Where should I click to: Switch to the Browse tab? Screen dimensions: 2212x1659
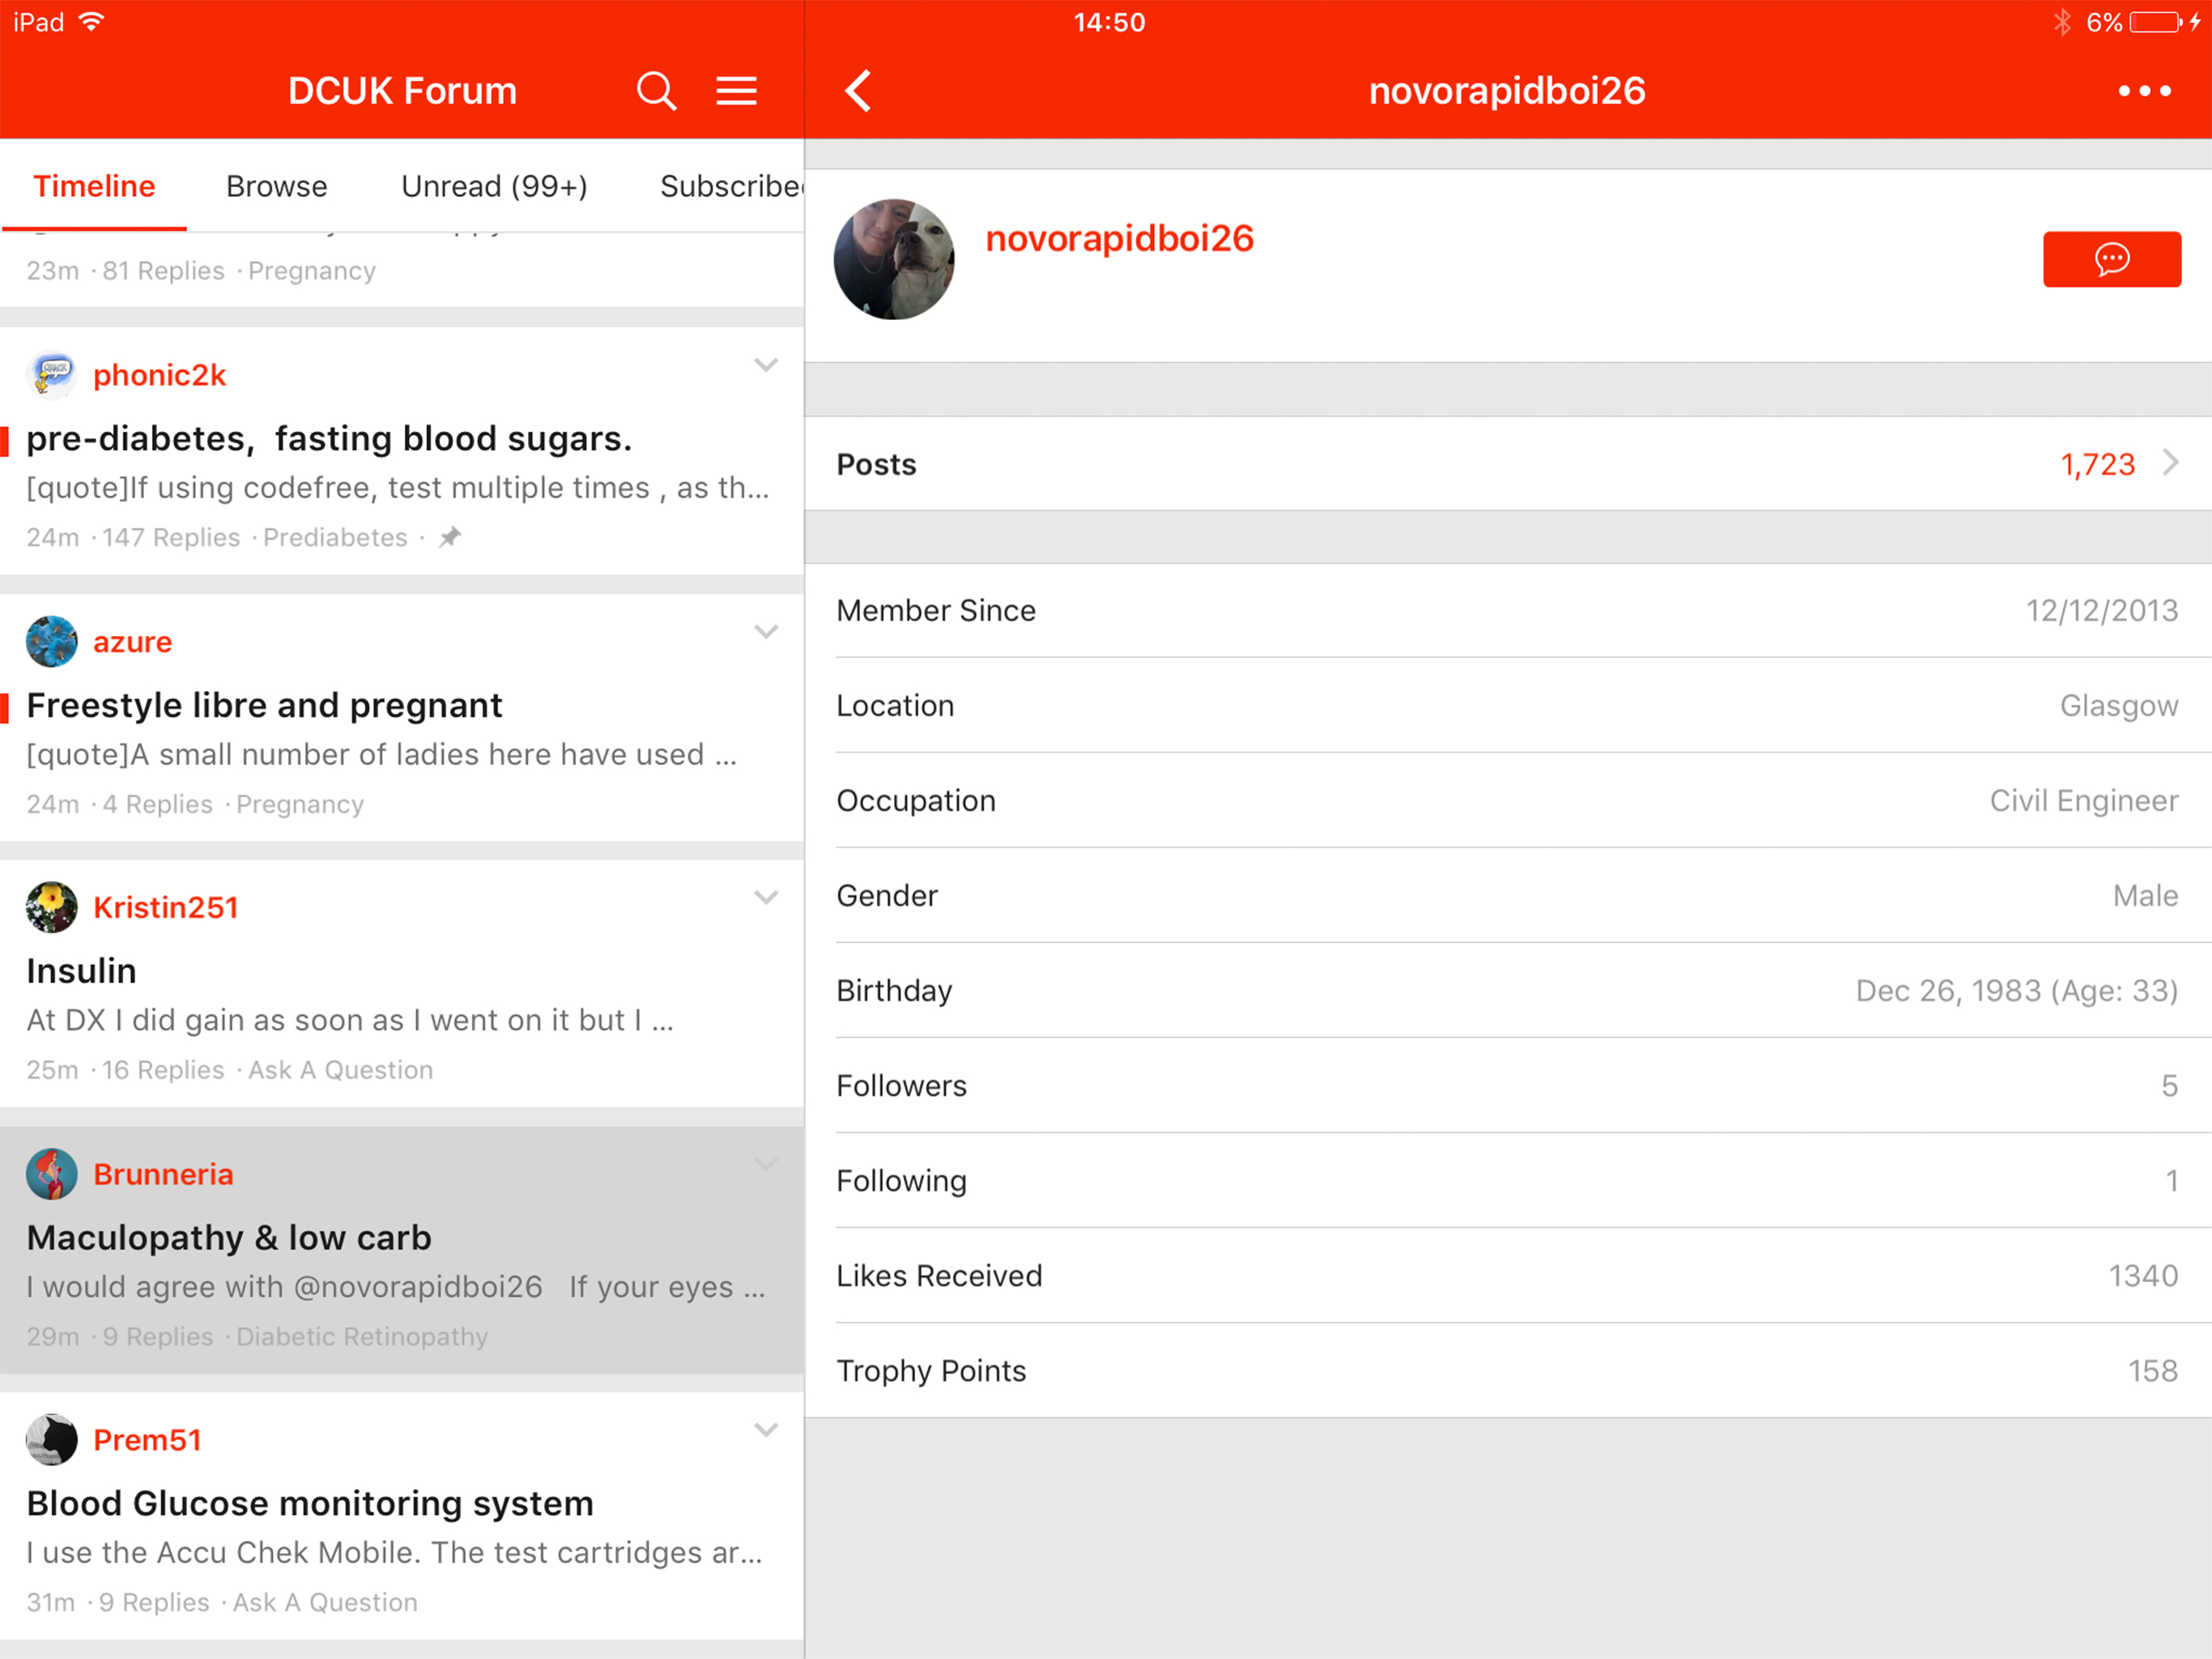point(276,186)
